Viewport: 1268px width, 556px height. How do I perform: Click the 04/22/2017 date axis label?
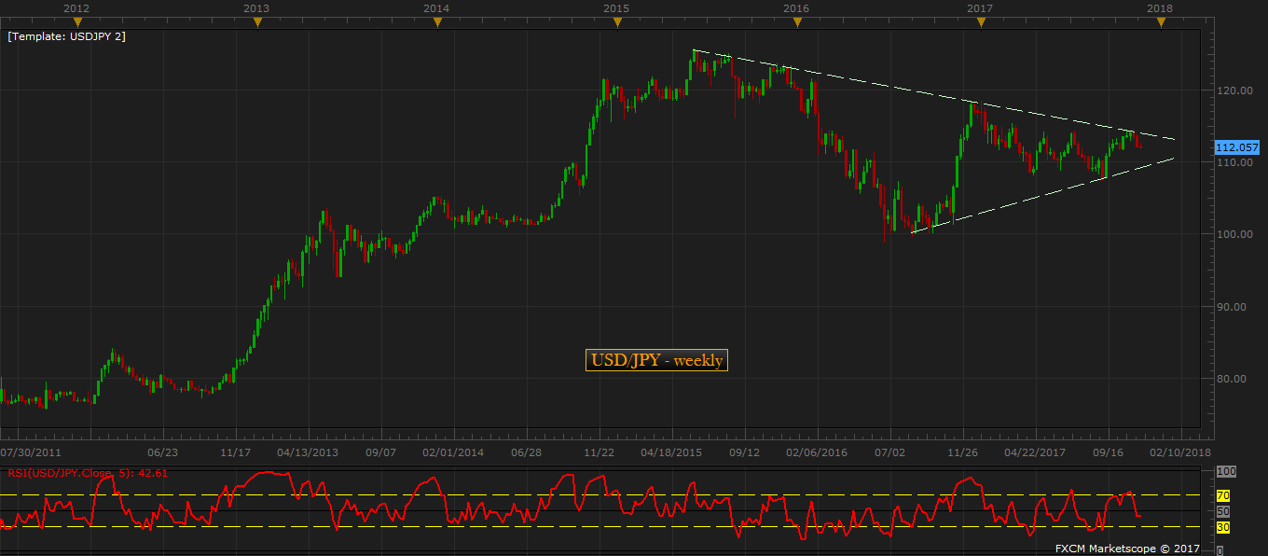(x=1035, y=452)
